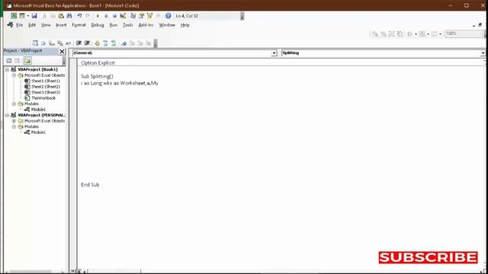Click the Complete Word icon
The height and width of the screenshot is (274, 488).
tap(68, 43)
